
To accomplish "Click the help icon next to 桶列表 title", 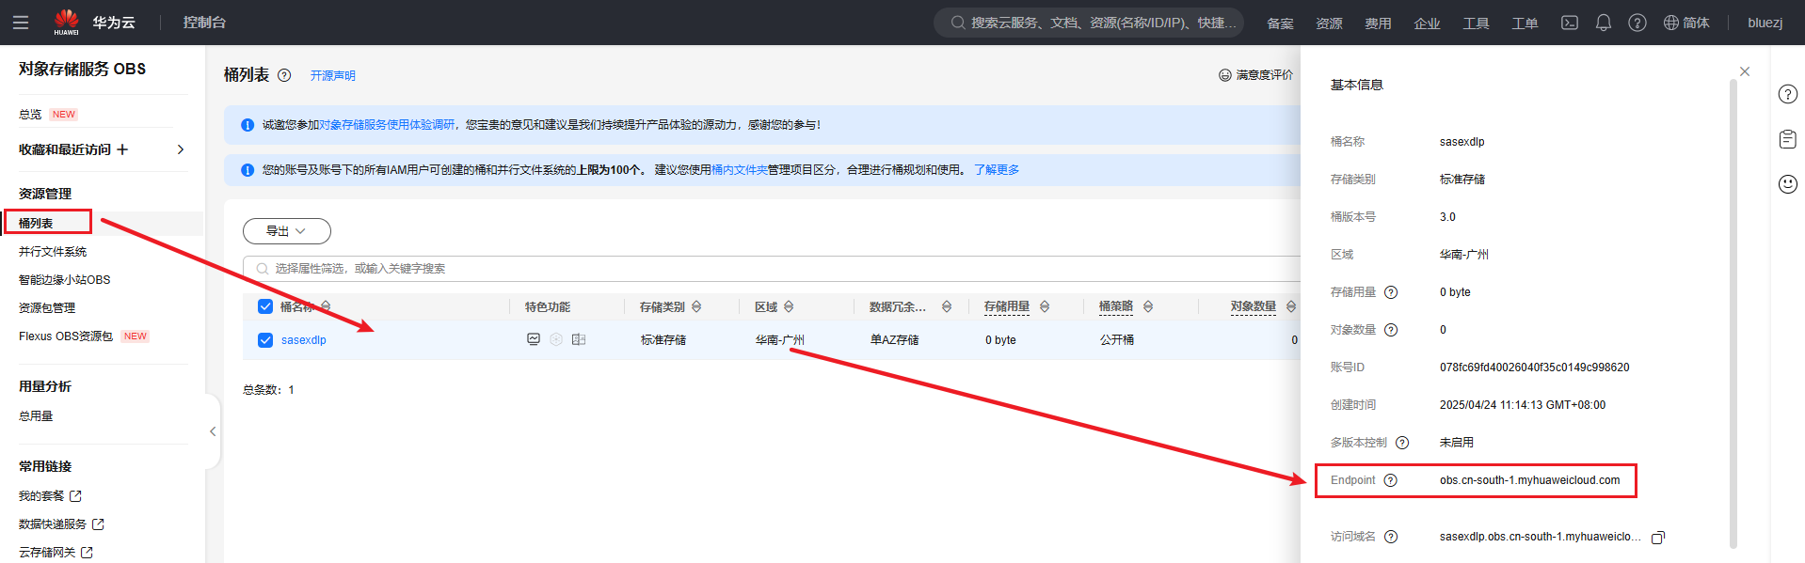I will (284, 75).
